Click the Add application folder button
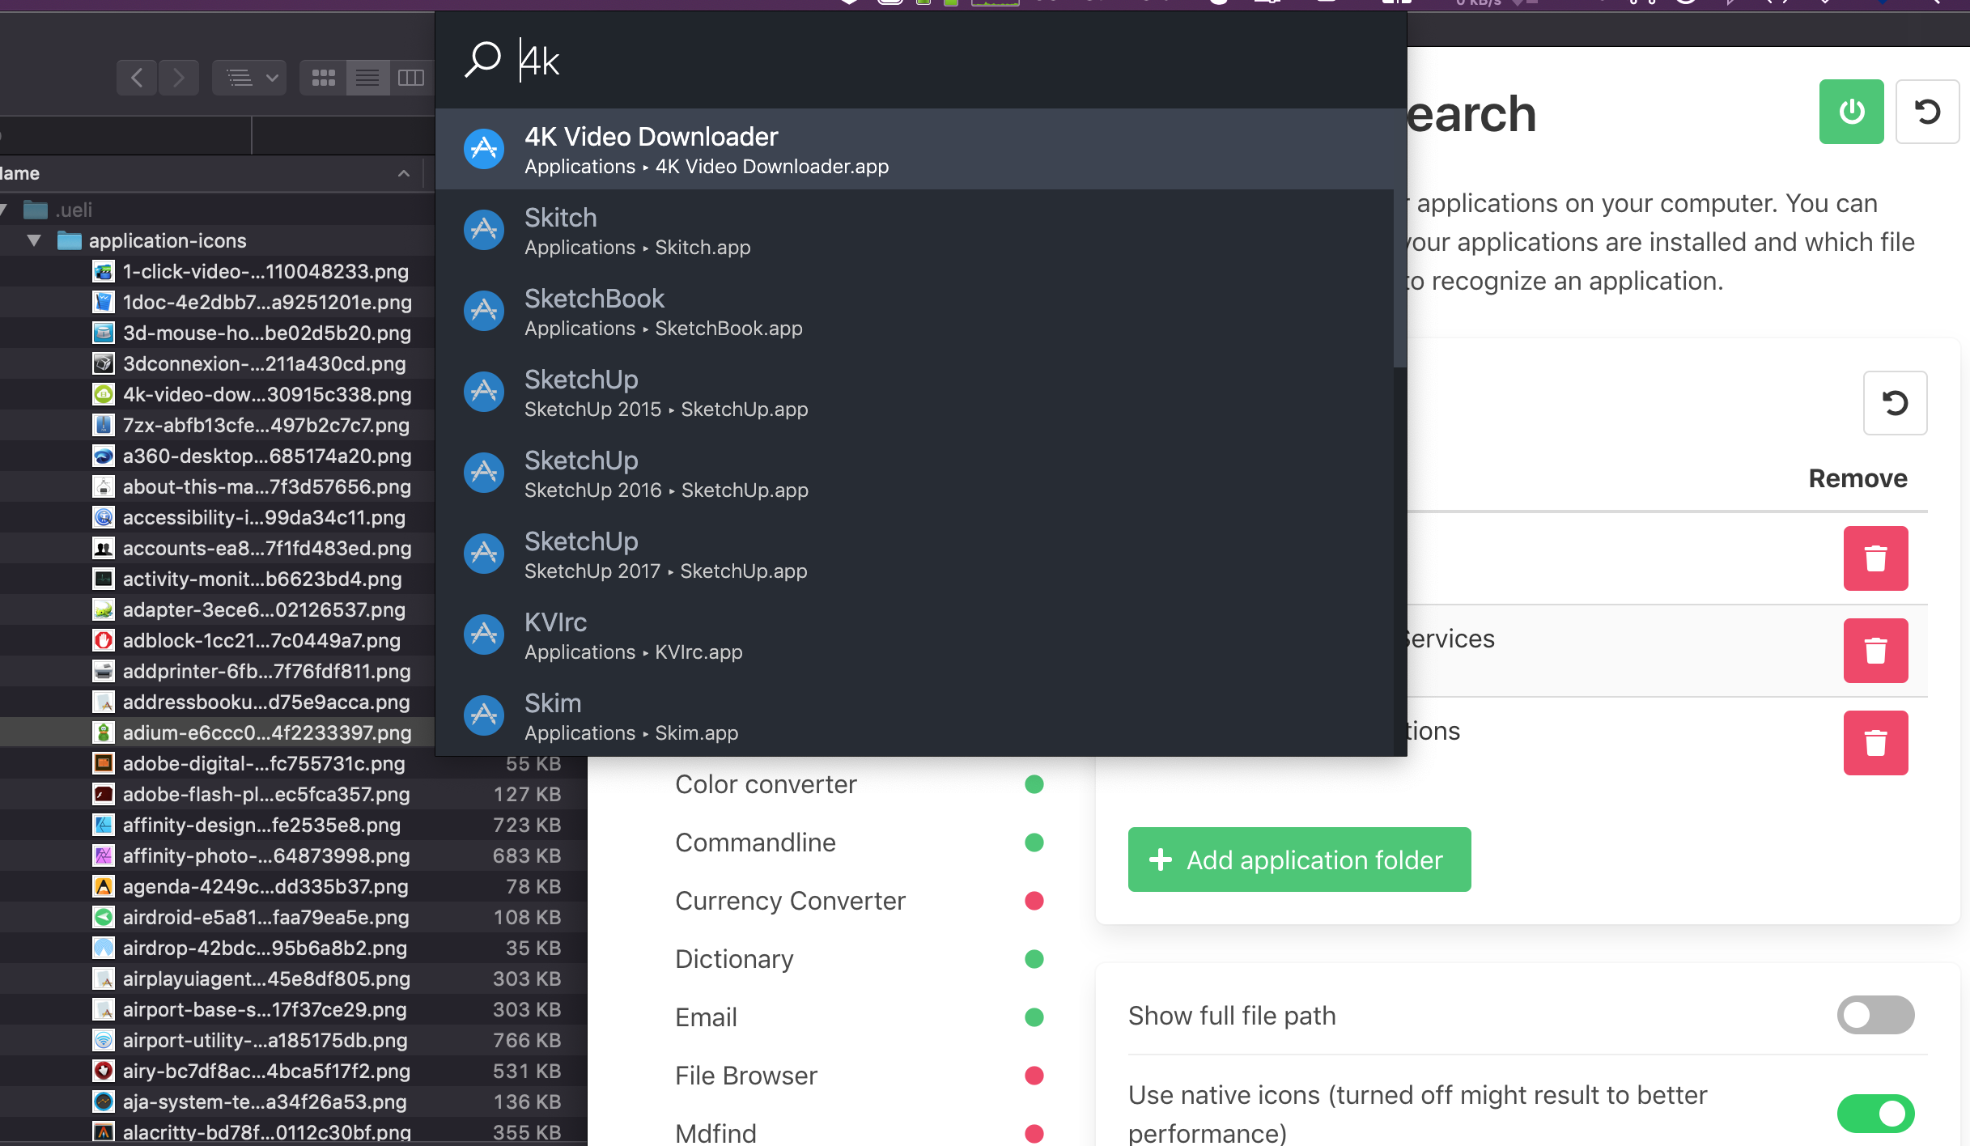This screenshot has height=1146, width=1970. point(1298,859)
